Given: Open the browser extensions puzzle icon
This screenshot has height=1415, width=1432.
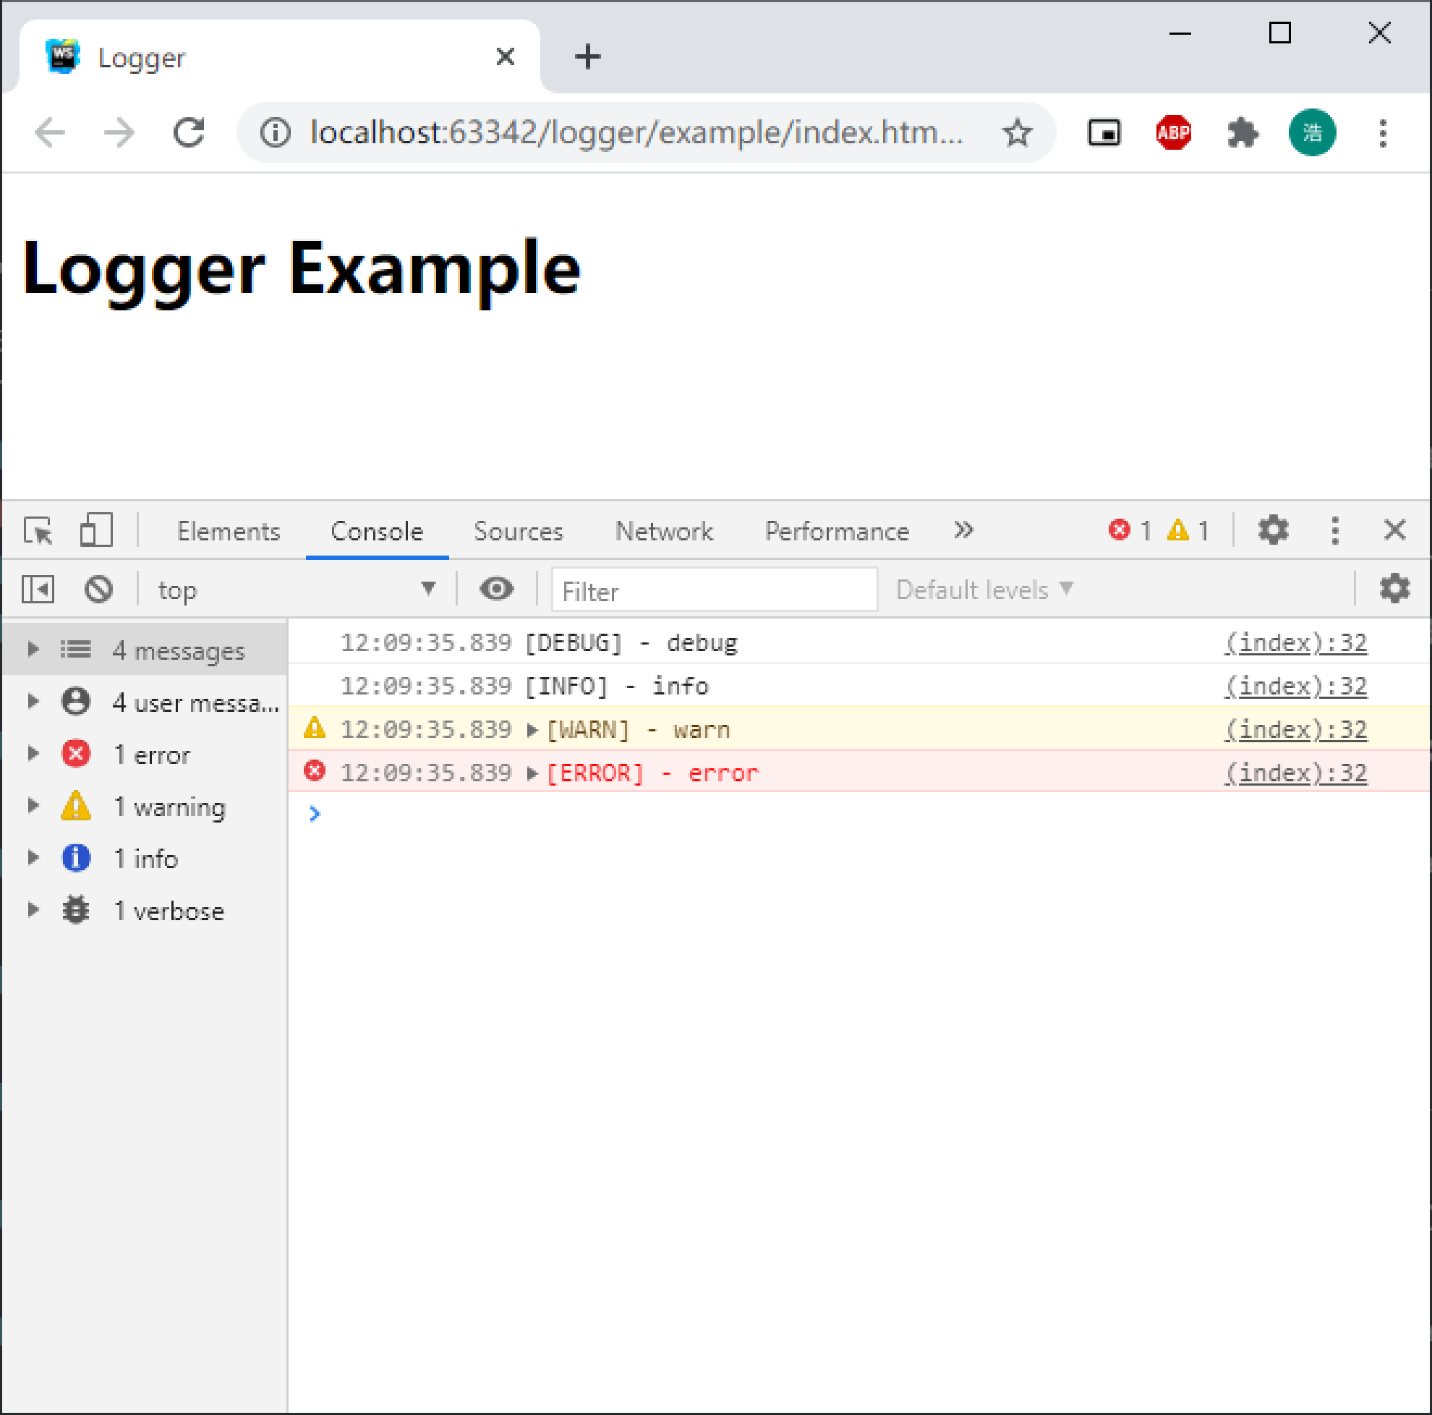Looking at the screenshot, I should [1243, 132].
